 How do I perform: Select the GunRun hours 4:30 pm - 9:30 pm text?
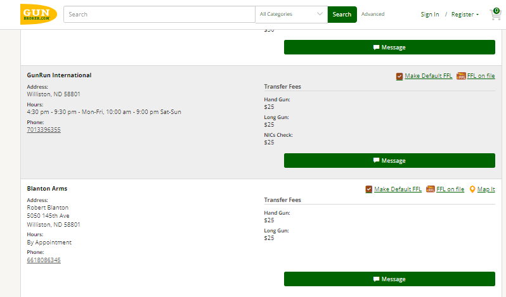pyautogui.click(x=104, y=112)
